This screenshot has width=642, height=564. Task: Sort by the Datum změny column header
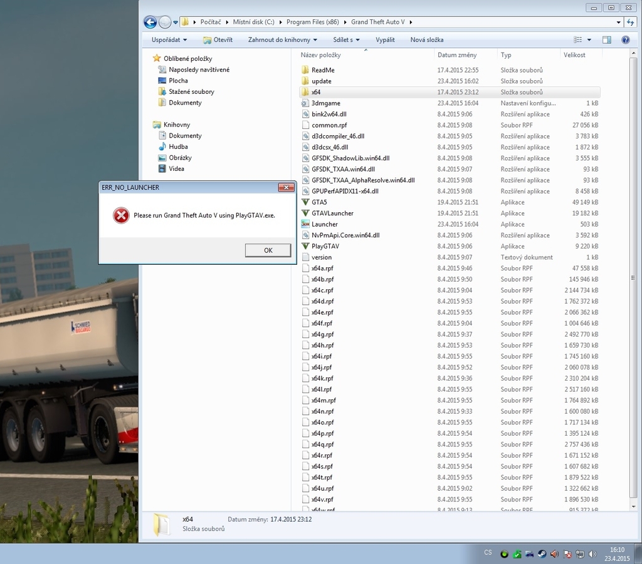[x=457, y=55]
